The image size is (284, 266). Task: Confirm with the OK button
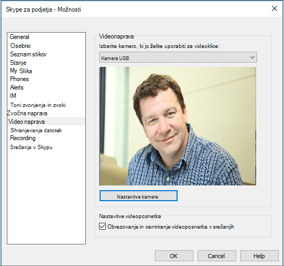click(x=174, y=256)
